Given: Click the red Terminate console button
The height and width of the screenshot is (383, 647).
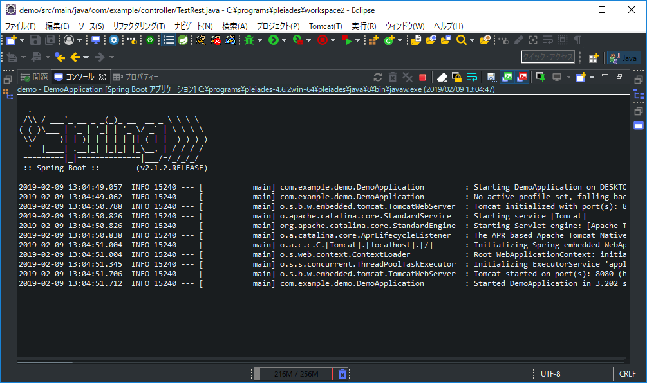Looking at the screenshot, I should pos(422,77).
